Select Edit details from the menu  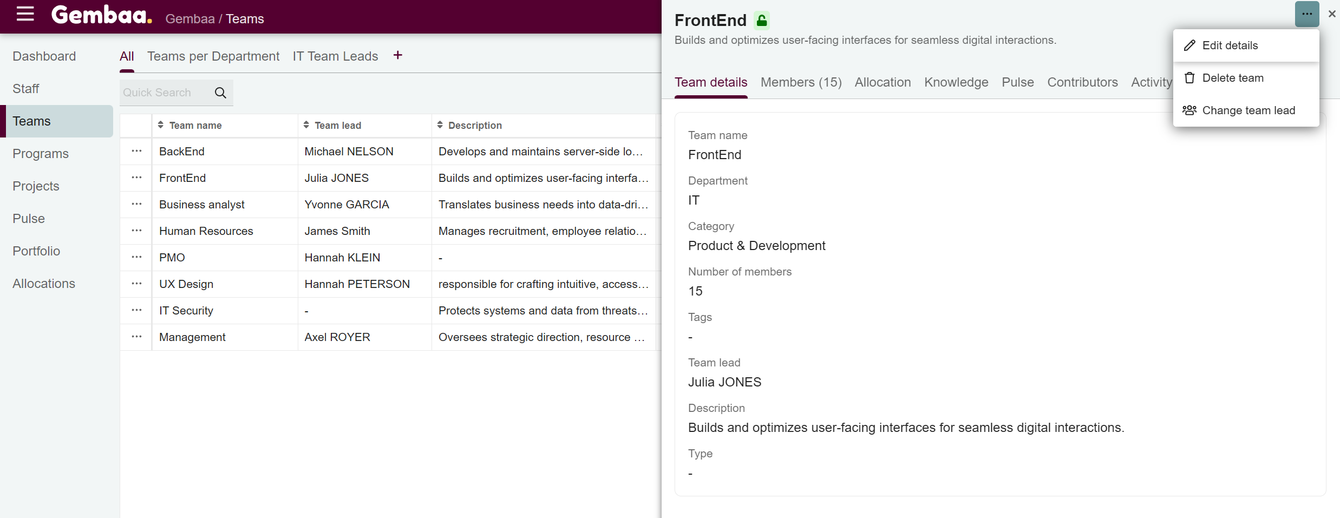[1230, 45]
